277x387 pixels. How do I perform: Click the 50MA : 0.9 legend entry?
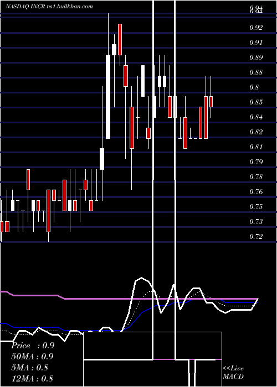click(32, 357)
